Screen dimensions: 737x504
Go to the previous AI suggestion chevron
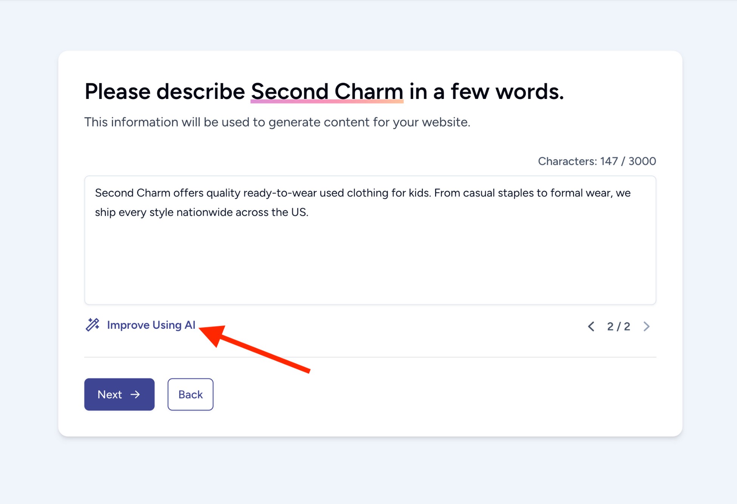(591, 326)
